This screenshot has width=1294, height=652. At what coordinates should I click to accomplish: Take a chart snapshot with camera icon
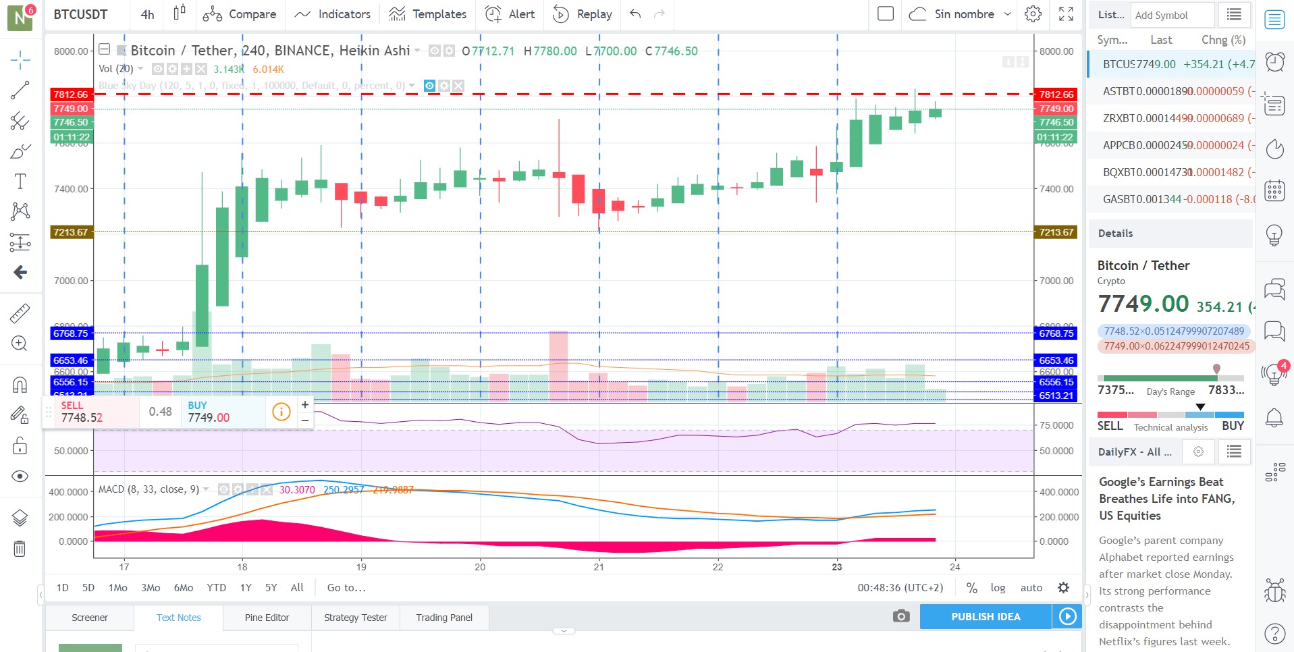tap(901, 616)
